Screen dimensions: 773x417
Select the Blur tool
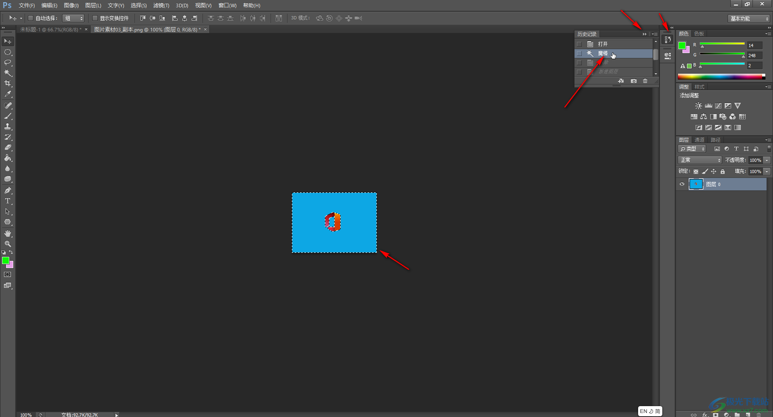(x=8, y=169)
